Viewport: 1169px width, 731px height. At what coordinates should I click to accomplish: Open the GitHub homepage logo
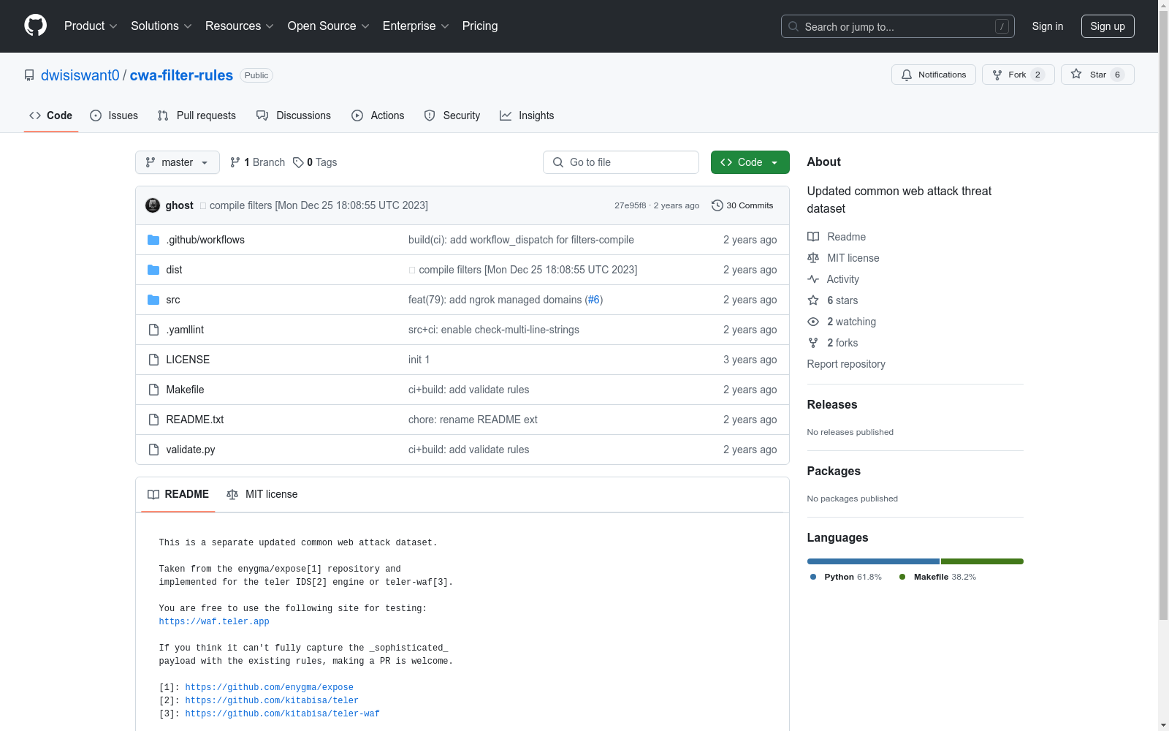[x=35, y=26]
